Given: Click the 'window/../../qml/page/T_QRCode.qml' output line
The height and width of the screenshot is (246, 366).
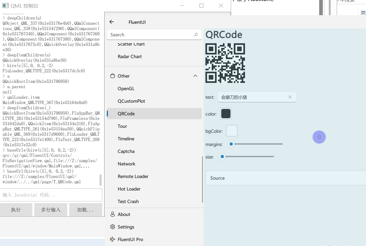Looking at the screenshot, I should 42,182.
